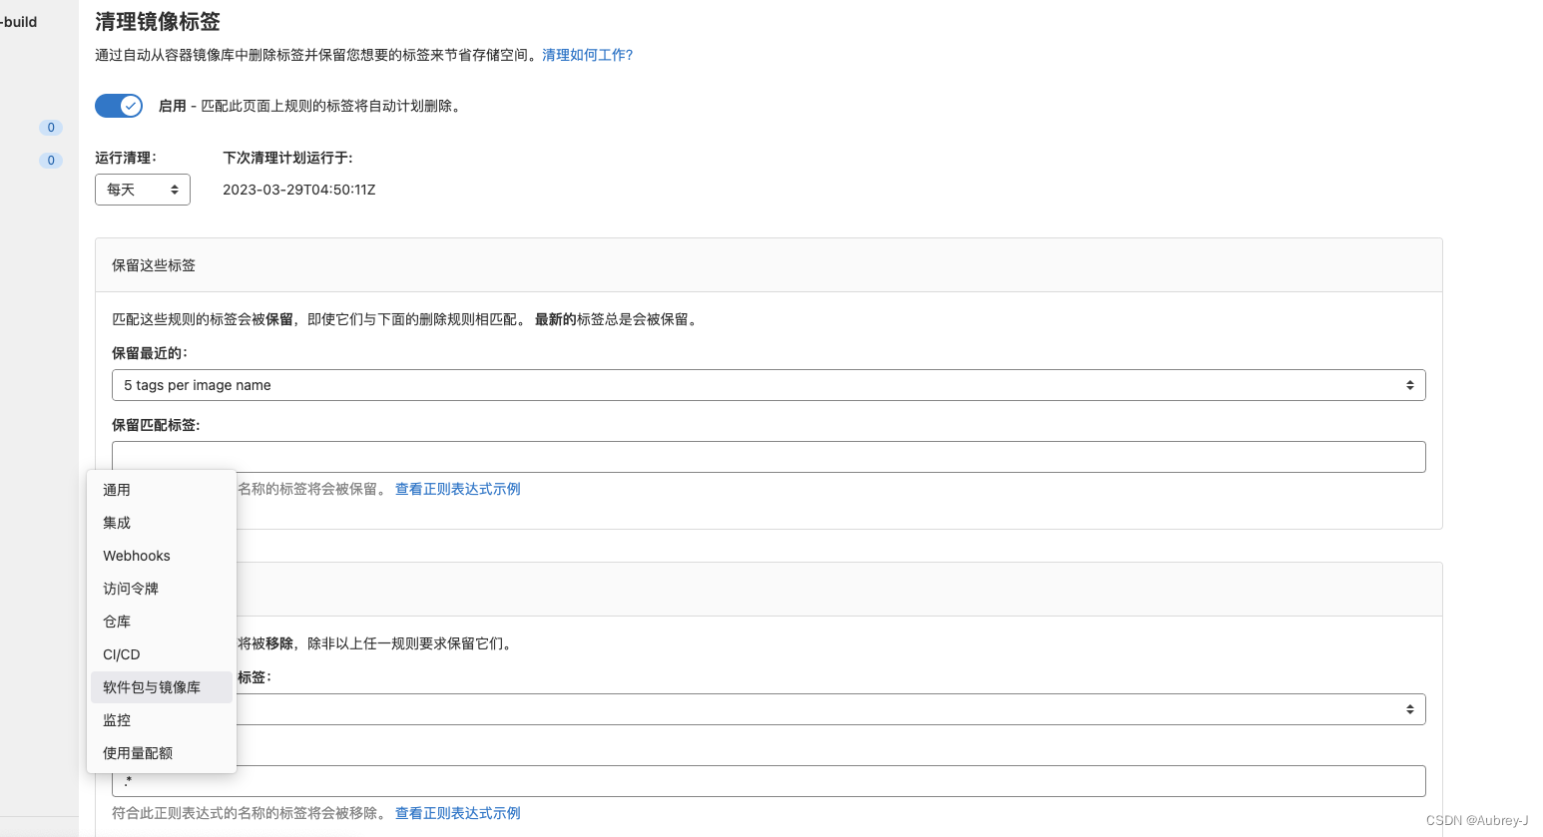Click the ".*" removal regex input
Screen dimensions: 1543x837
[x=769, y=780]
